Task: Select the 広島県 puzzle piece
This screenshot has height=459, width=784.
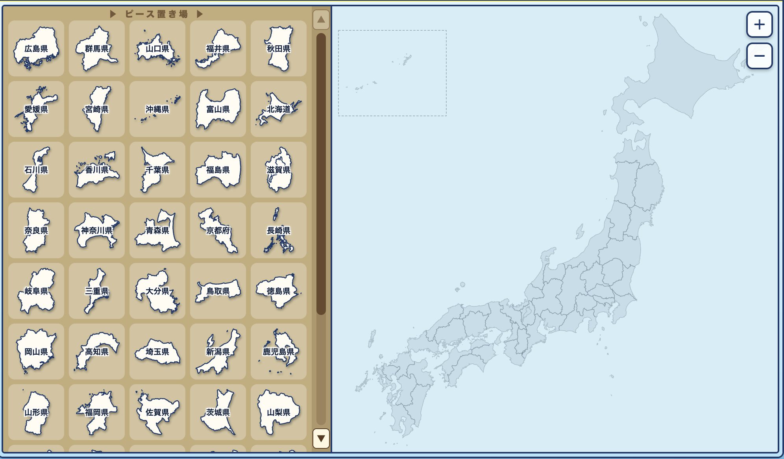Action: (x=36, y=48)
